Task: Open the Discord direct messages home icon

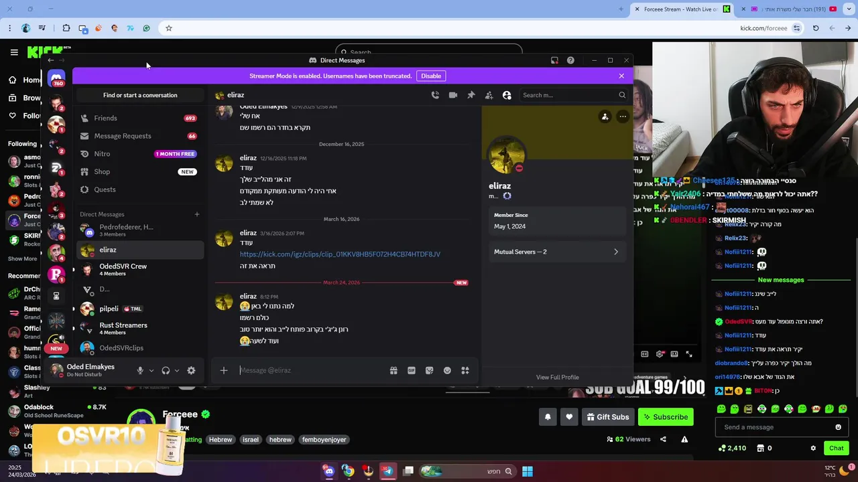Action: [x=56, y=78]
